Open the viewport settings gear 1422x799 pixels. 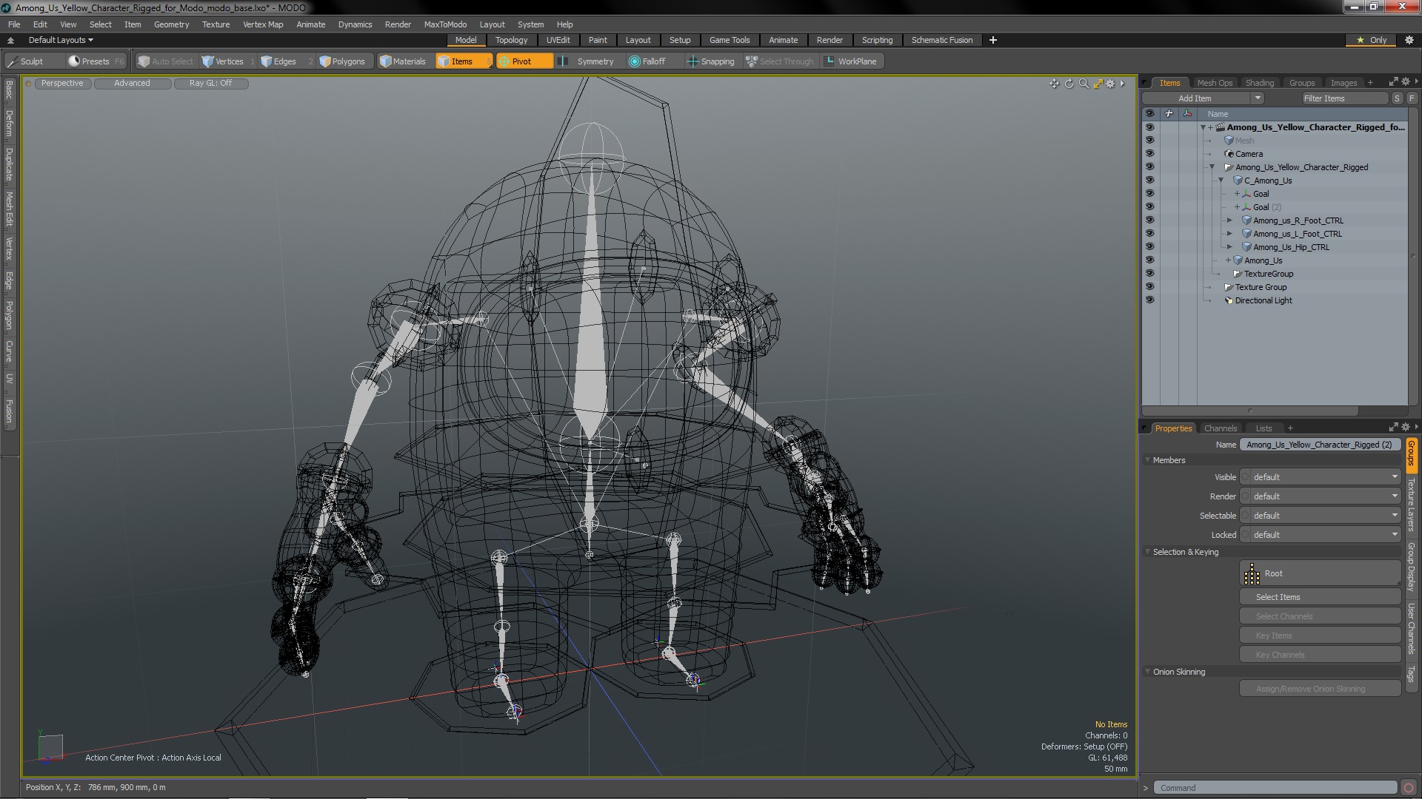(x=1110, y=84)
